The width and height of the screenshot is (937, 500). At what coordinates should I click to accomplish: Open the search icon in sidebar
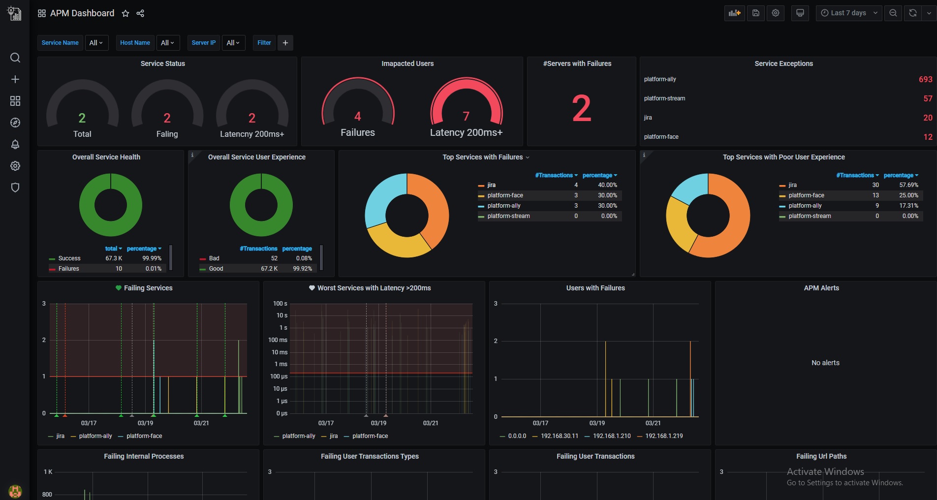point(15,58)
